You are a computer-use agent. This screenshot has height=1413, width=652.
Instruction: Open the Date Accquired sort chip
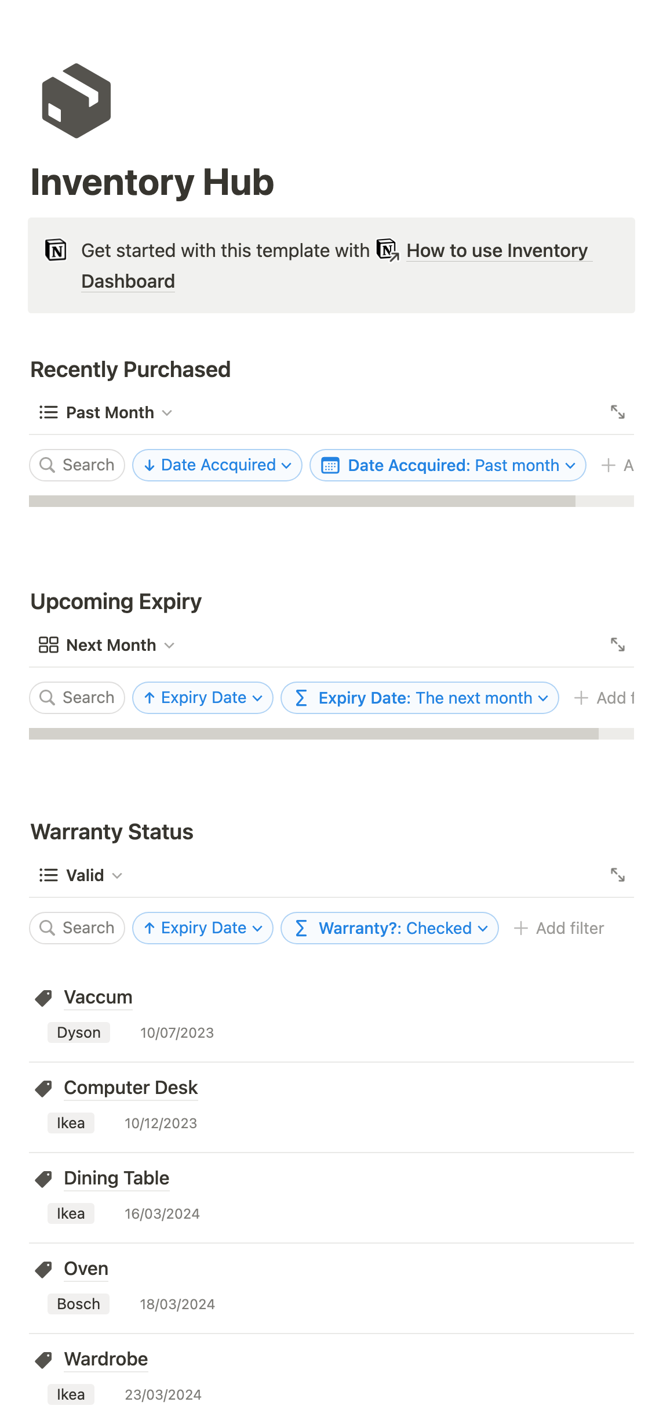click(217, 465)
